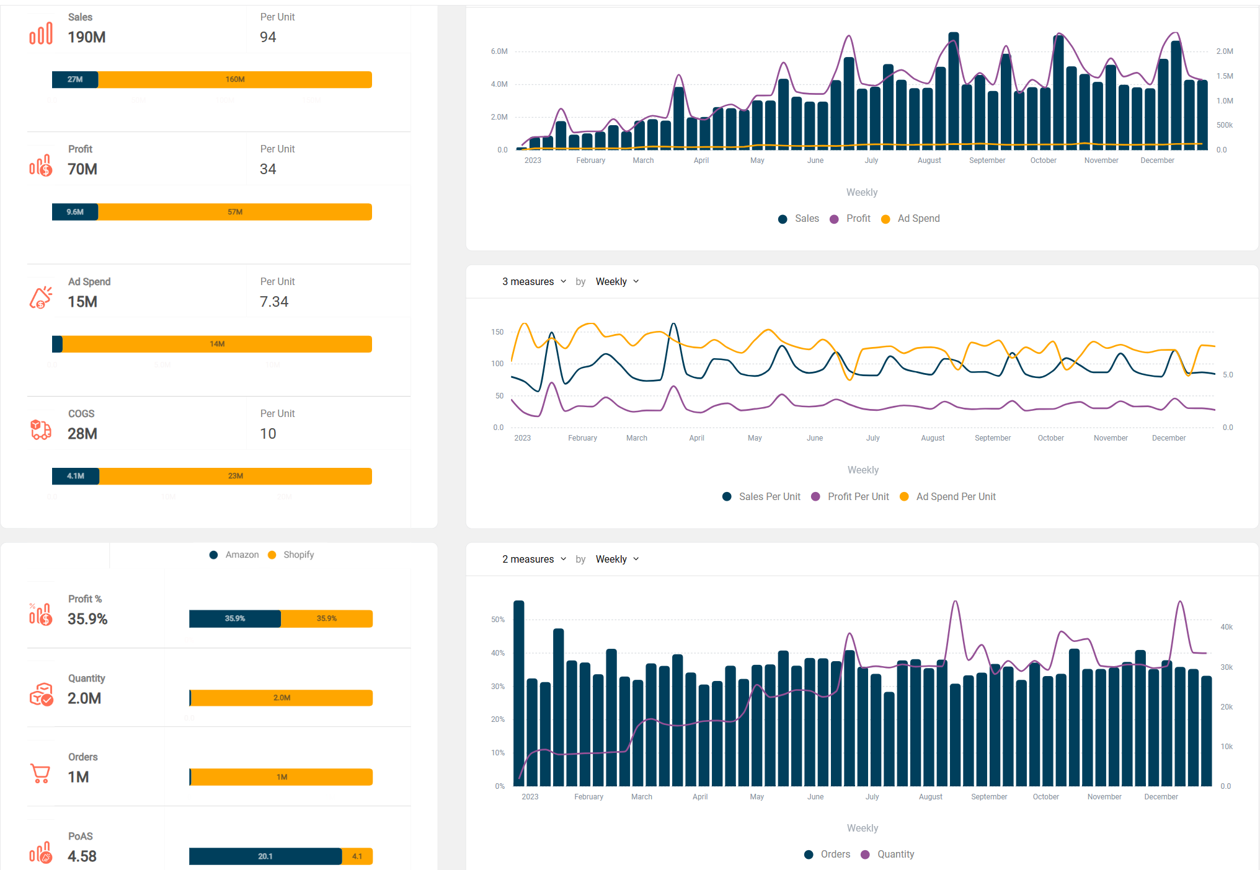Click the Profit % icon
The height and width of the screenshot is (870, 1260).
point(41,614)
